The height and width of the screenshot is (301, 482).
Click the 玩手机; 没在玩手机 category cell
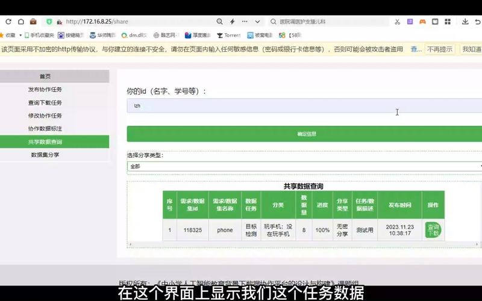(x=278, y=230)
